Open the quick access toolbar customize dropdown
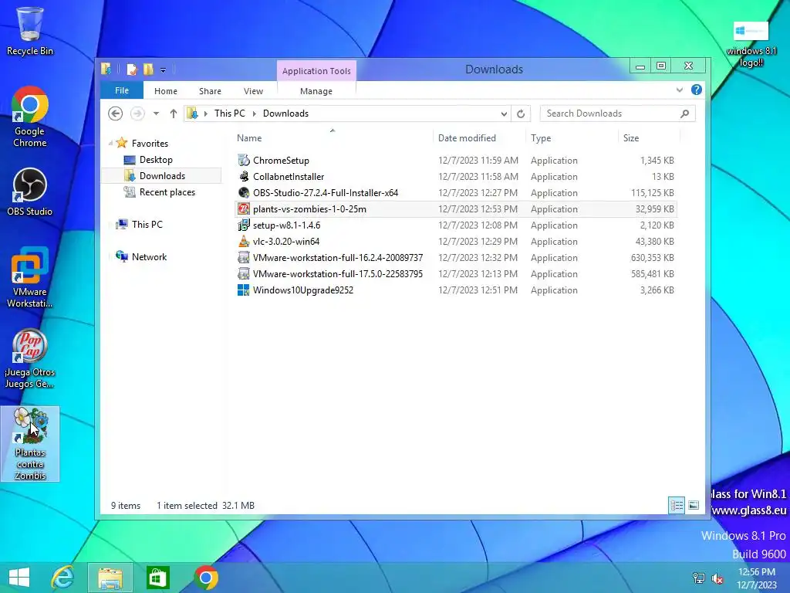790x593 pixels. [164, 70]
